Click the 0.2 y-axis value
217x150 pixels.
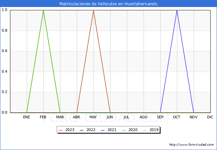click(x=4, y=92)
